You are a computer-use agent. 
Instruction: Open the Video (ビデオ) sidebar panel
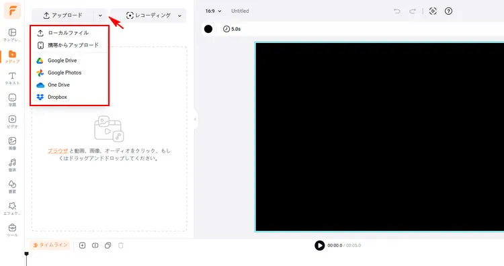click(x=12, y=122)
